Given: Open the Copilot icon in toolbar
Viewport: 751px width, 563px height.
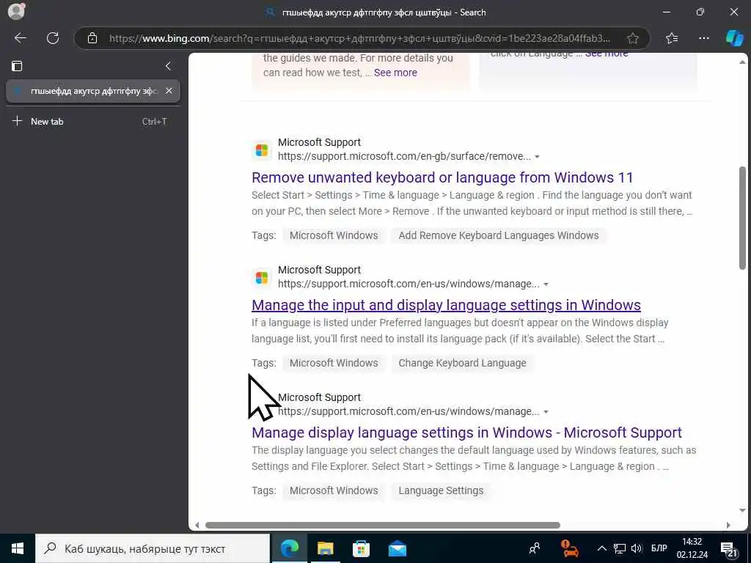Looking at the screenshot, I should coord(734,38).
